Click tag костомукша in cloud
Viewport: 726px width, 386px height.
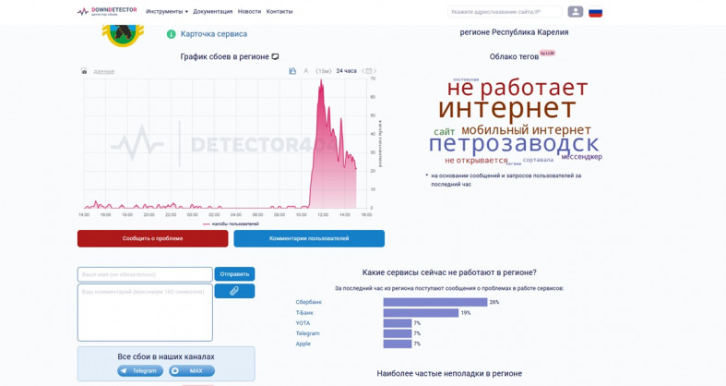(466, 79)
